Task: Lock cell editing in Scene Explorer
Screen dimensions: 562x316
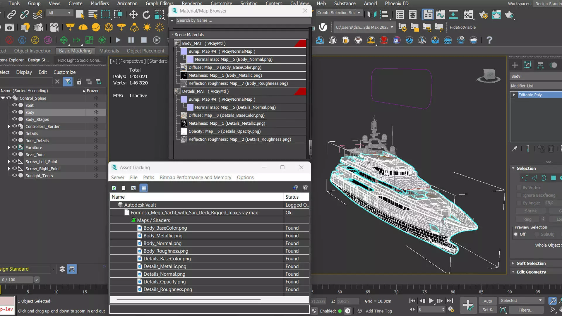Action: click(x=79, y=82)
